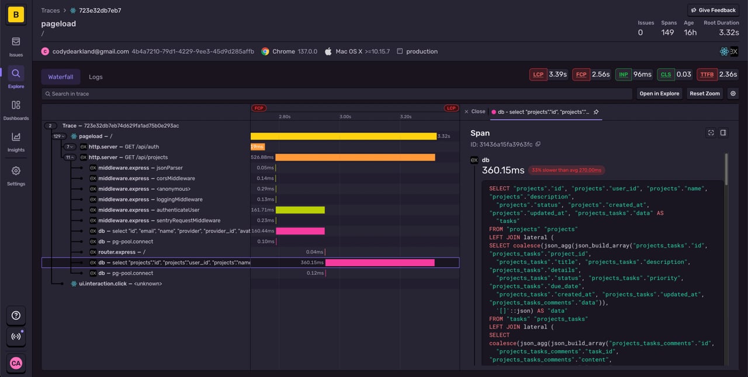Switch to the Logs tab
Viewport: 748px width, 377px height.
[95, 77]
